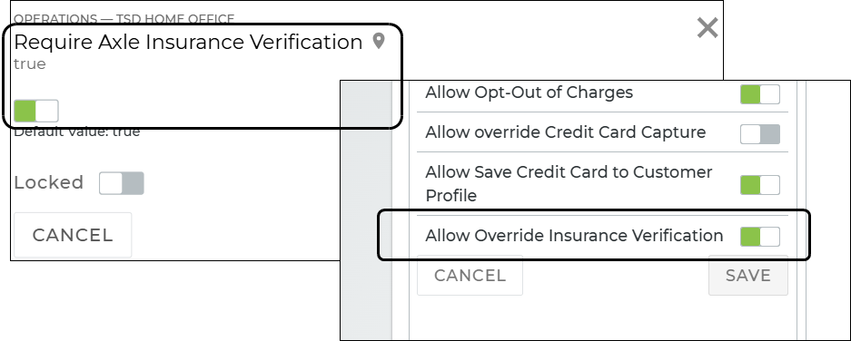
Task: Disable the Allow Opt-Out of Charges switch
Action: 760,93
